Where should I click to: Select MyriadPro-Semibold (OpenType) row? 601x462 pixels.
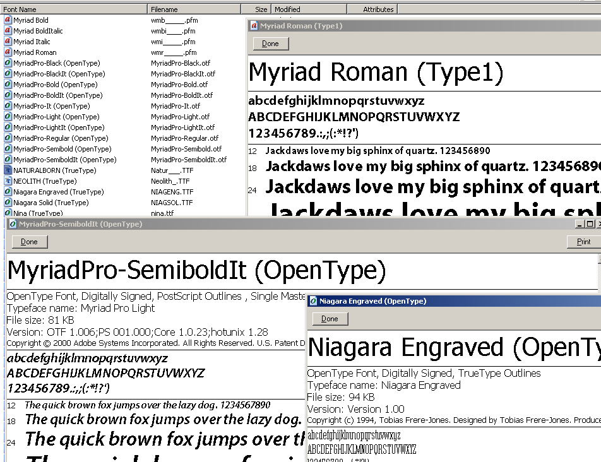tap(62, 149)
